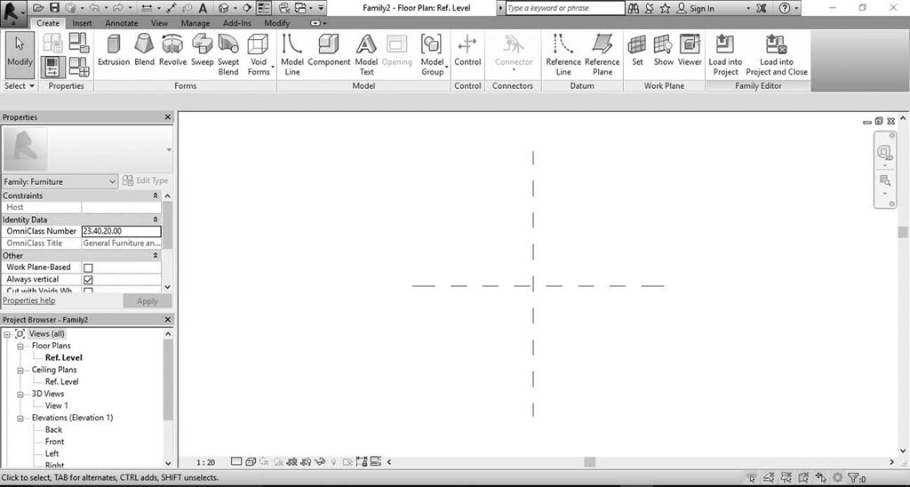Open the Void Forms dropdown
Viewport: 910px width, 487px height.
pos(259,55)
